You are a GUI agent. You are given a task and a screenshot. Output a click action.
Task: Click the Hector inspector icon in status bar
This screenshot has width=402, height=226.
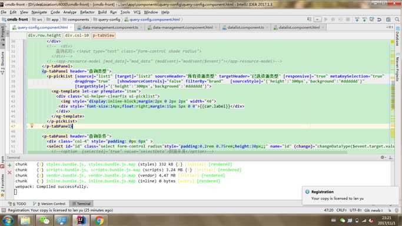[x=397, y=210]
